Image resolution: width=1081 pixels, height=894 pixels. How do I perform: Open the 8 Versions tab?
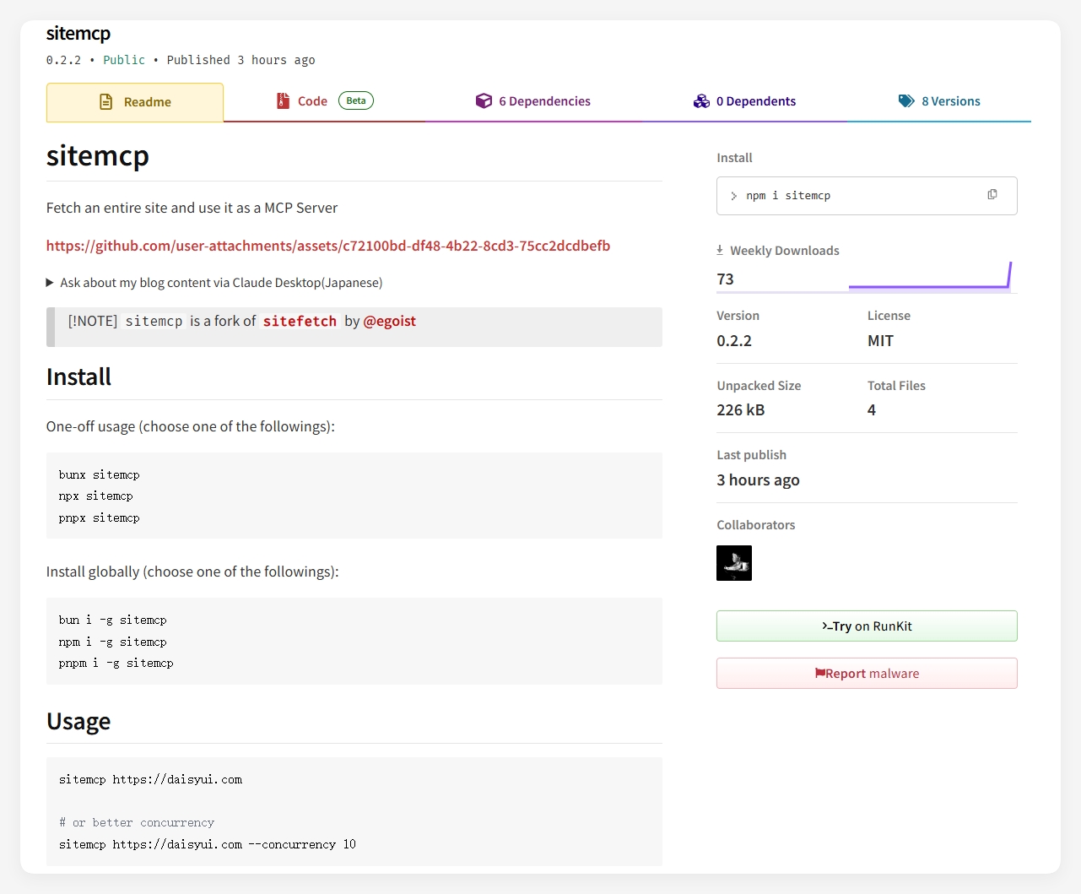pos(939,101)
